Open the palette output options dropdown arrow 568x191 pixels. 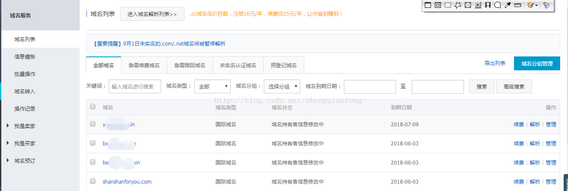click(x=537, y=5)
